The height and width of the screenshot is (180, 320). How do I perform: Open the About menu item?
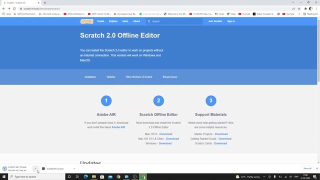(136, 21)
